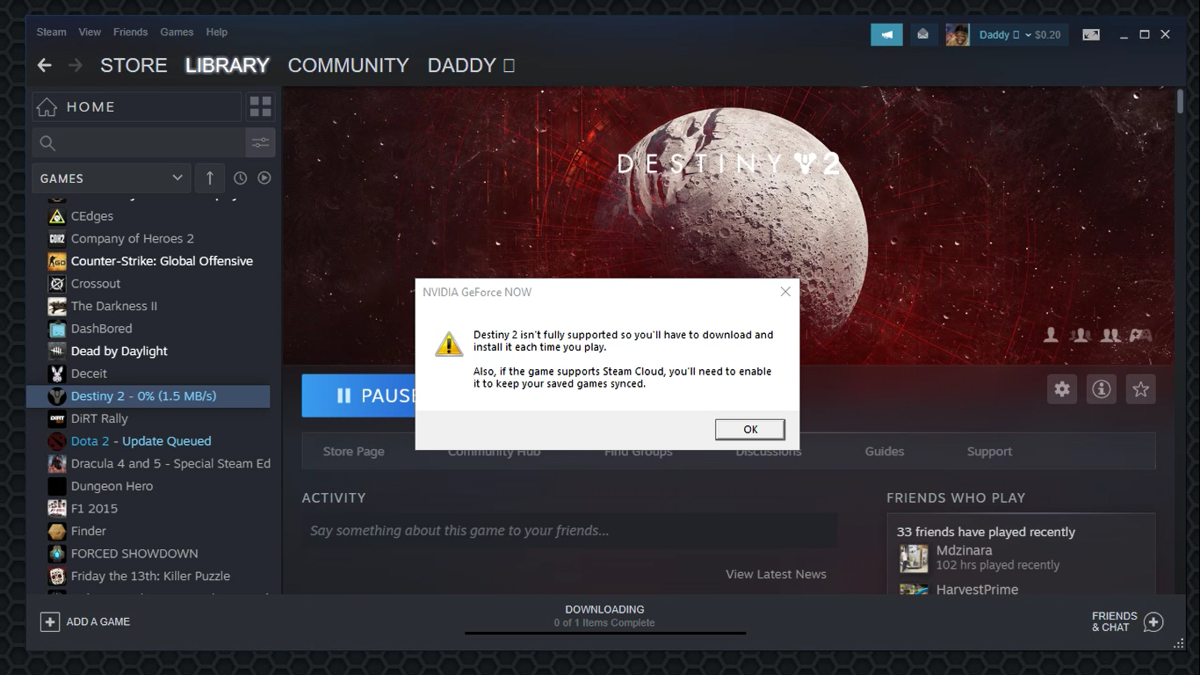The image size is (1200, 675).
Task: Select Dead by Daylight
Action: pyautogui.click(x=119, y=351)
